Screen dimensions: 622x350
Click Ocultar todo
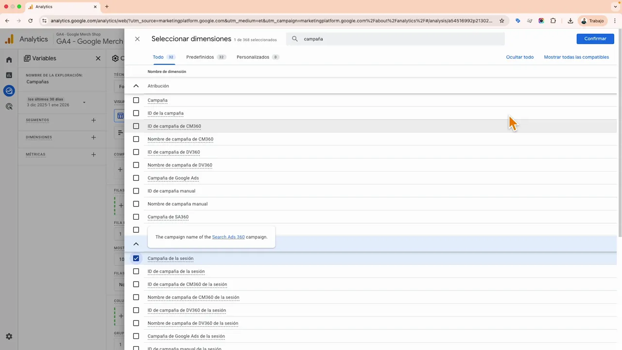pos(520,57)
